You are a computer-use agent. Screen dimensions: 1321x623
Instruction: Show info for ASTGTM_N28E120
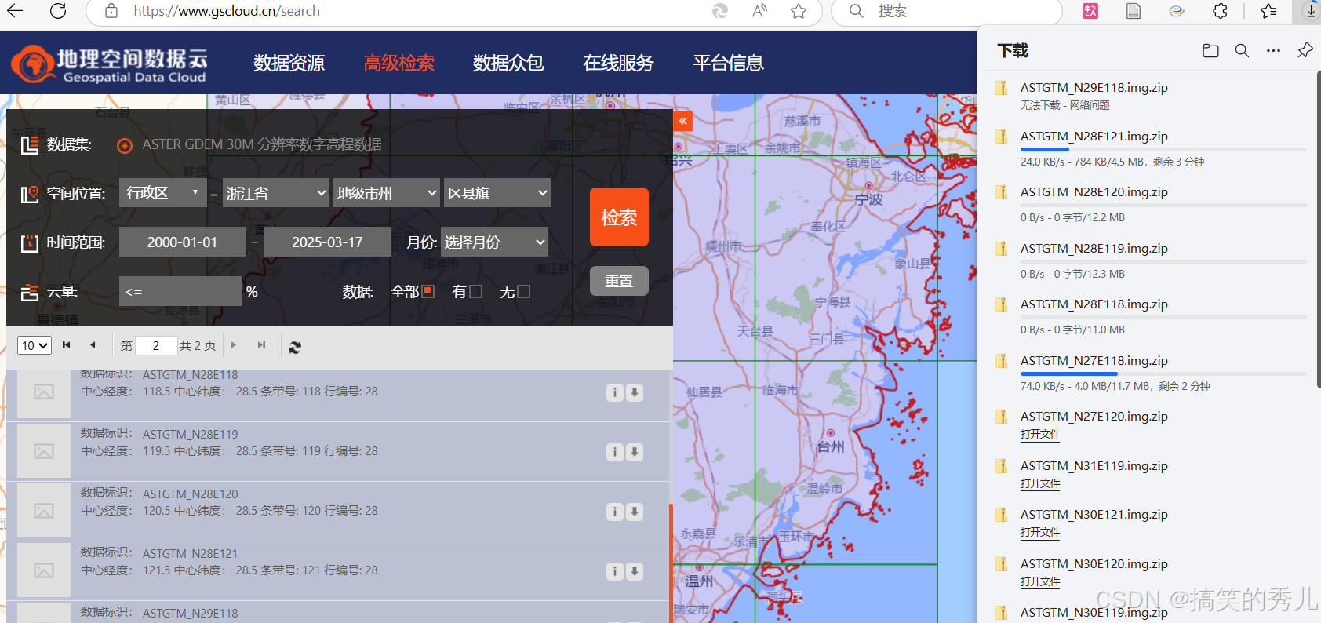(x=615, y=512)
